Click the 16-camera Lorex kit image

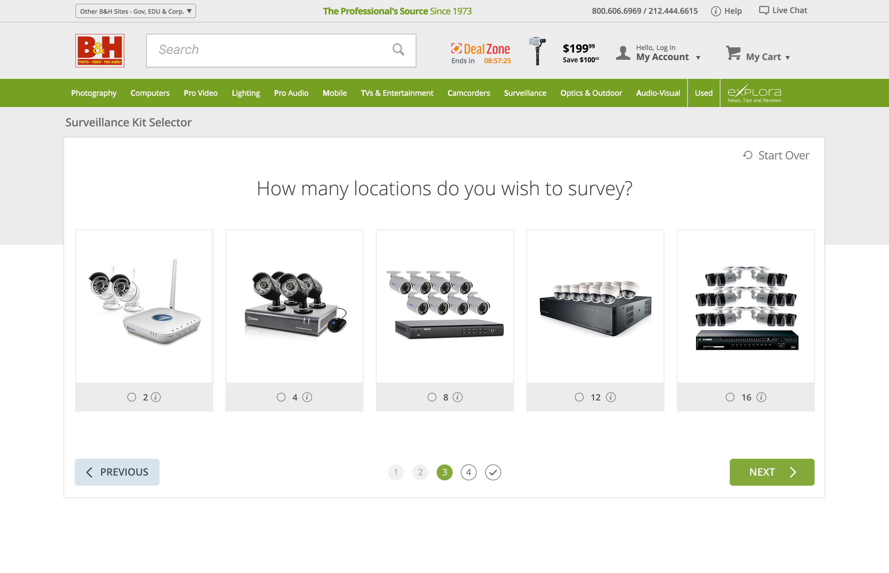tap(746, 308)
